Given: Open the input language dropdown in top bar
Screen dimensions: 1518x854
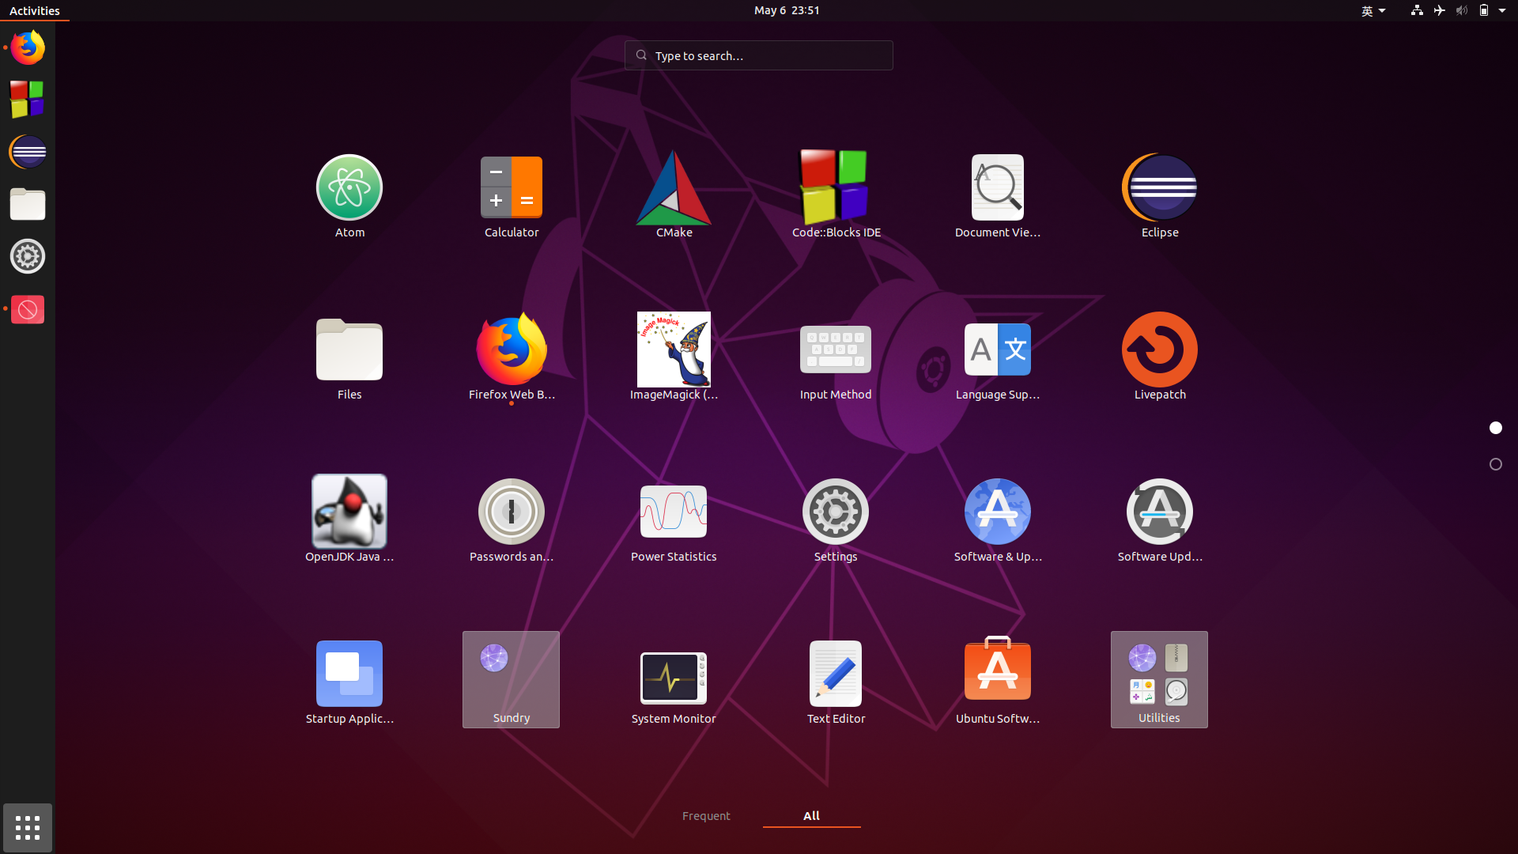Looking at the screenshot, I should pos(1373,10).
